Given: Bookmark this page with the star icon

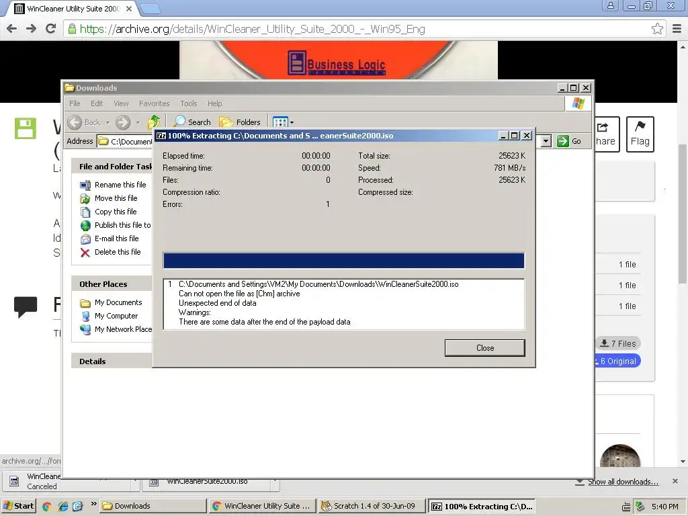Looking at the screenshot, I should [x=657, y=29].
